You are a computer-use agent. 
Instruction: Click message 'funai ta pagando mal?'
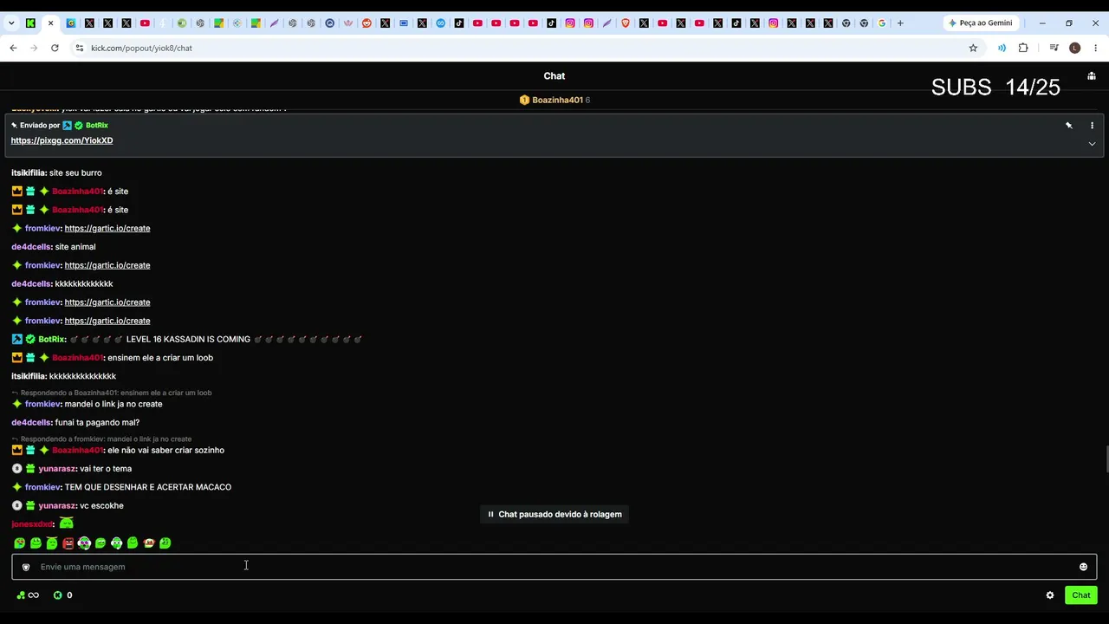(x=97, y=423)
